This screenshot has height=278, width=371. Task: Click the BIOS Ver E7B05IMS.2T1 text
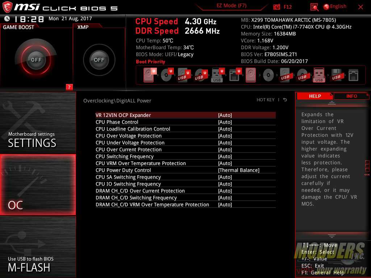click(x=269, y=54)
